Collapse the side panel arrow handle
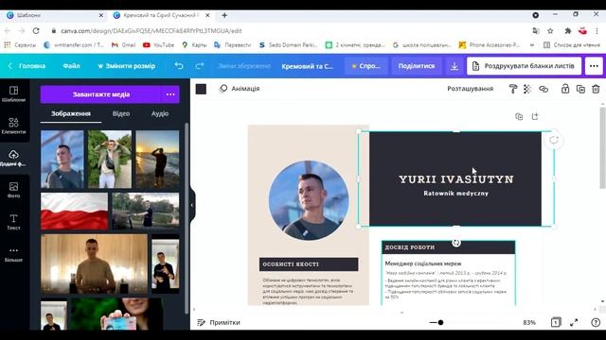Viewport: 606px width, 340px height. [192, 205]
